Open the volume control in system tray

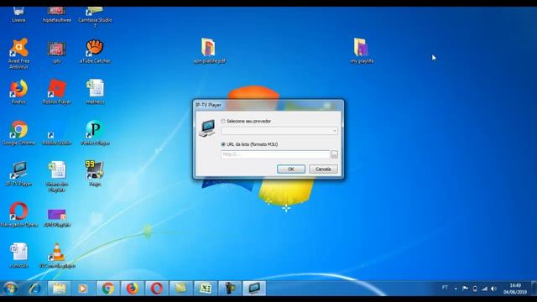(493, 289)
